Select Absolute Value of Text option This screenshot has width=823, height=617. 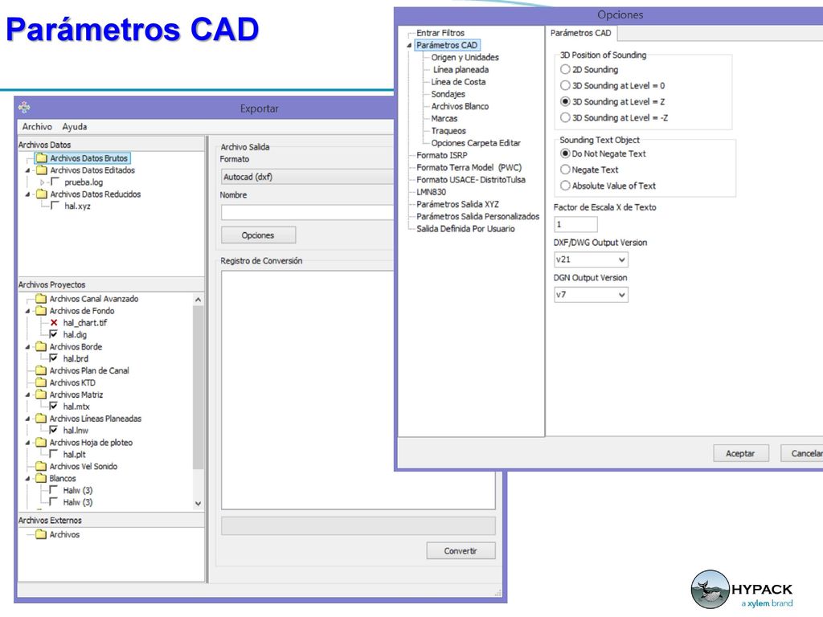pos(565,186)
